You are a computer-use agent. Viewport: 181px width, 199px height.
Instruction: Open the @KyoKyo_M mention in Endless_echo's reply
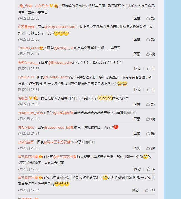[63, 48]
